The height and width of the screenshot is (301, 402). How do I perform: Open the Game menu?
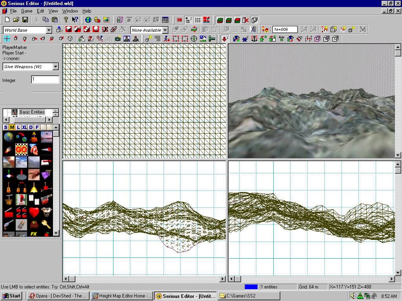pos(27,11)
